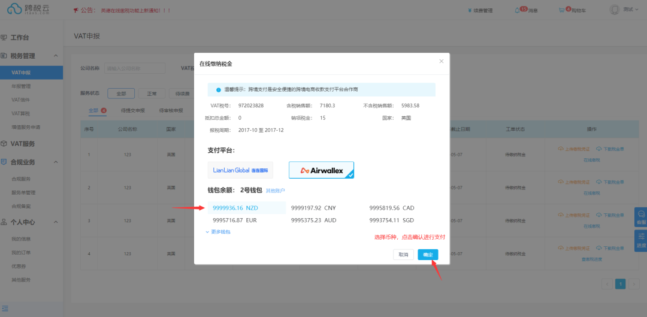The height and width of the screenshot is (317, 647).
Task: Open 增值服务申请 in sidebar
Action: 26,127
